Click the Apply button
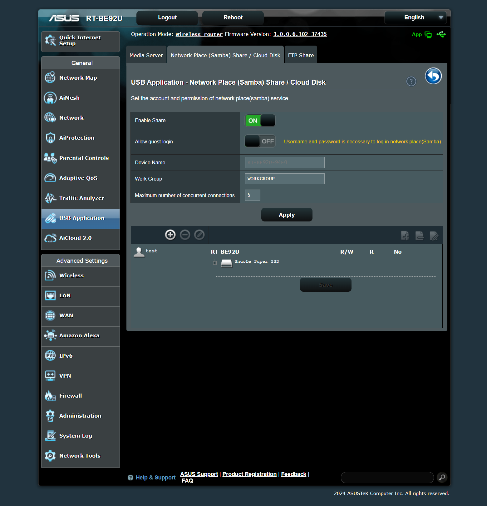The image size is (487, 506). tap(287, 215)
